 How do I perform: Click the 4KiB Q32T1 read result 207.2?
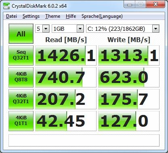pyautogui.click(x=66, y=99)
